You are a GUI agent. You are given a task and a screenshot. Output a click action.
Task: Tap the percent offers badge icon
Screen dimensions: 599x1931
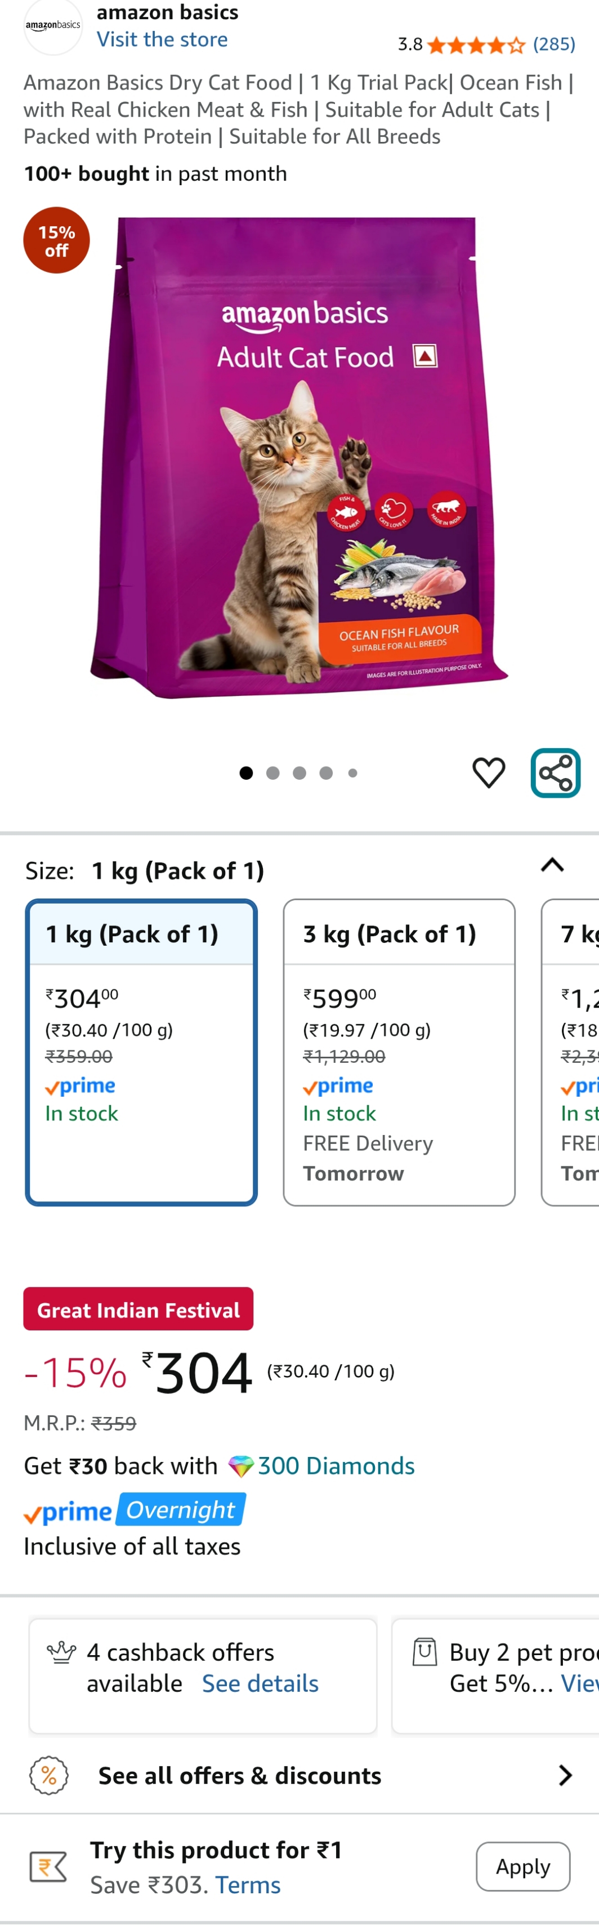click(x=49, y=1776)
